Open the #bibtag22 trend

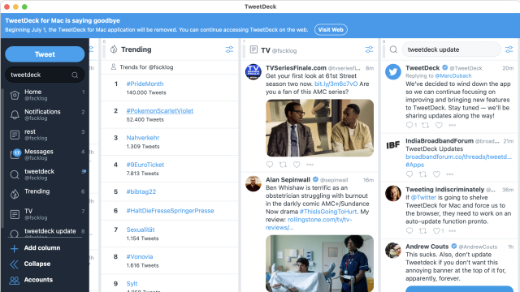click(141, 191)
